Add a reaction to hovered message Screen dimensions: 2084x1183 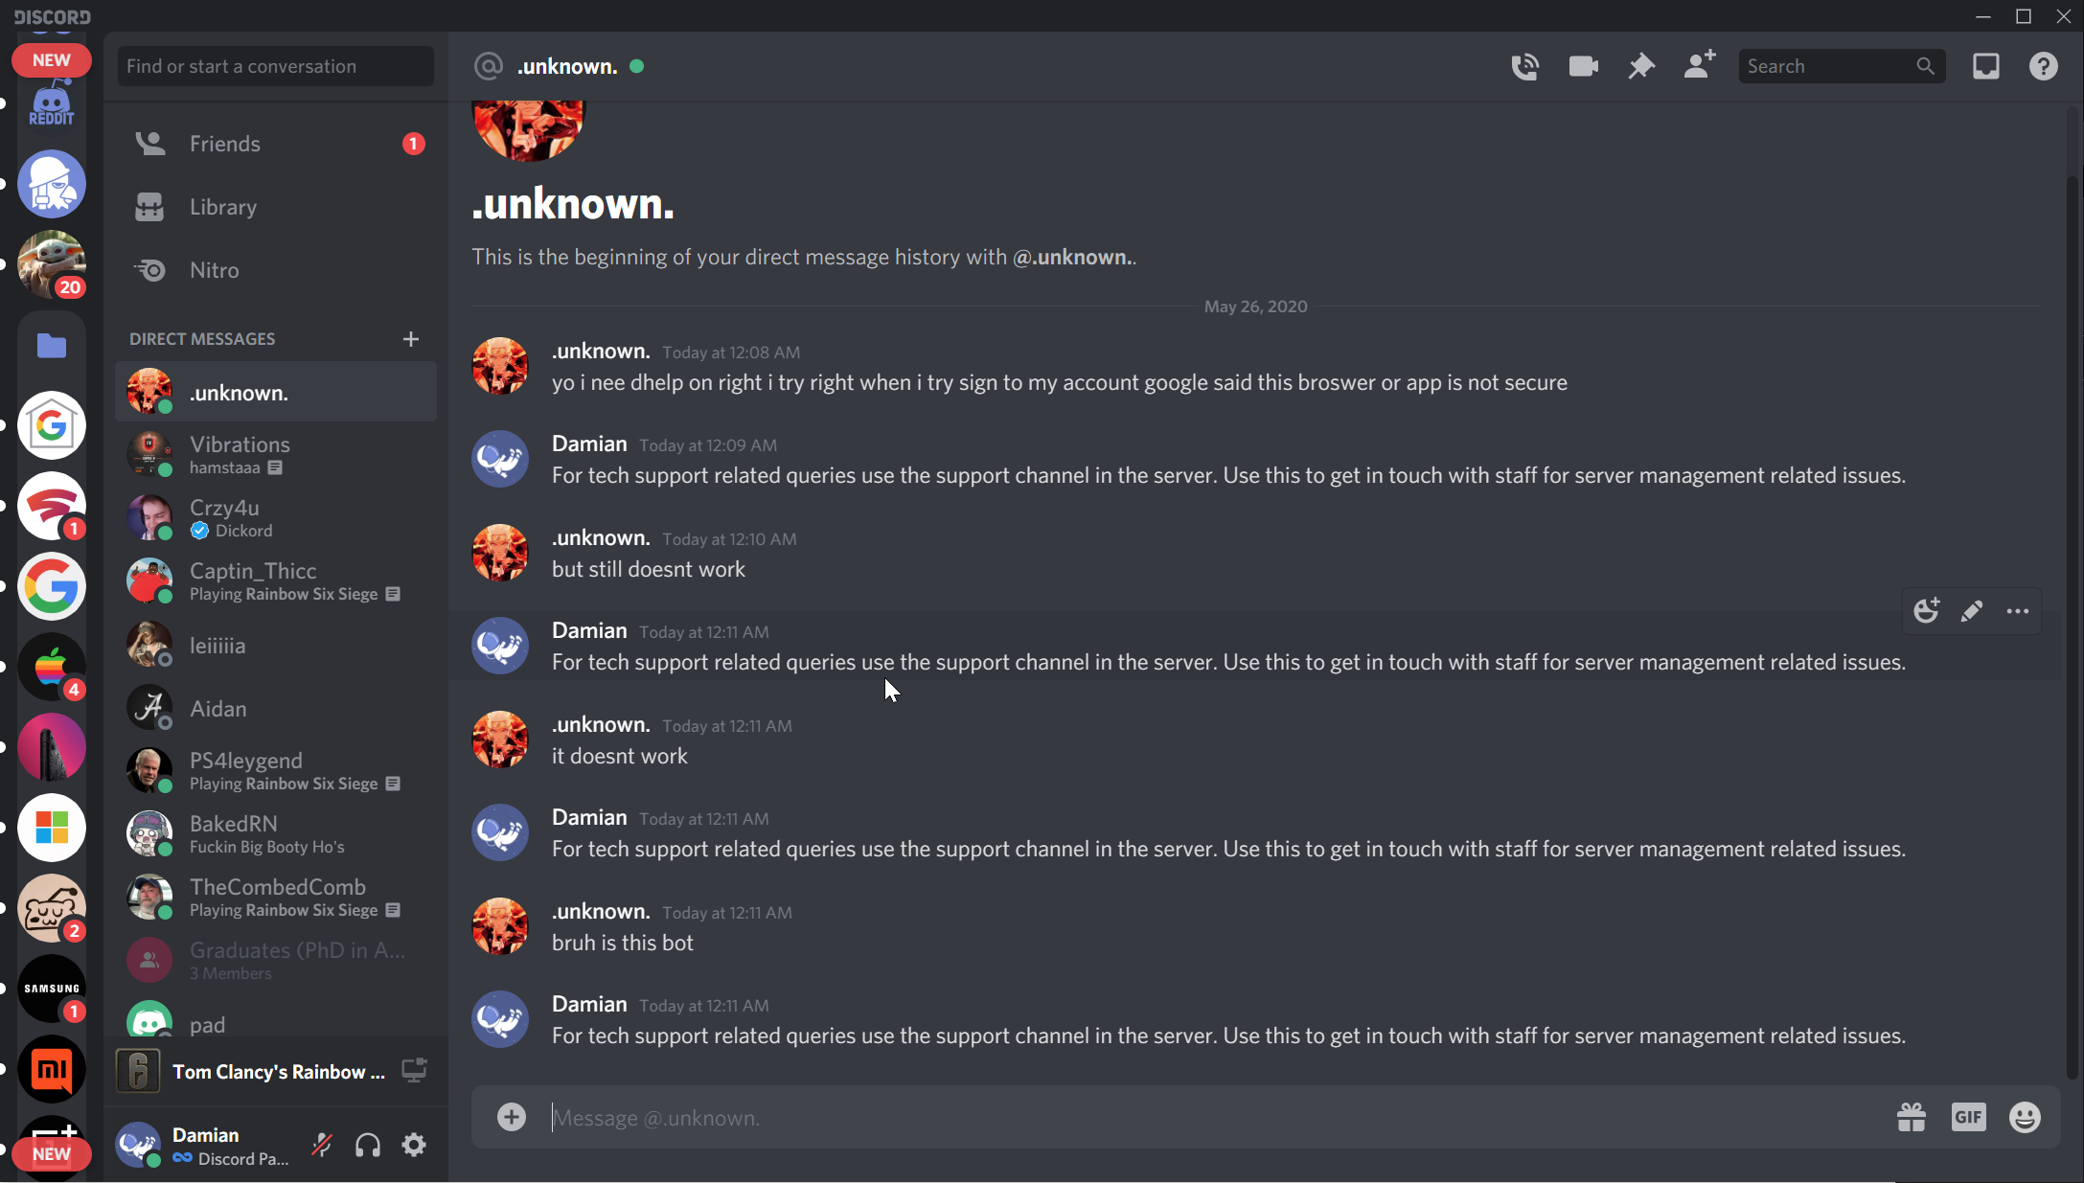[x=1926, y=612]
